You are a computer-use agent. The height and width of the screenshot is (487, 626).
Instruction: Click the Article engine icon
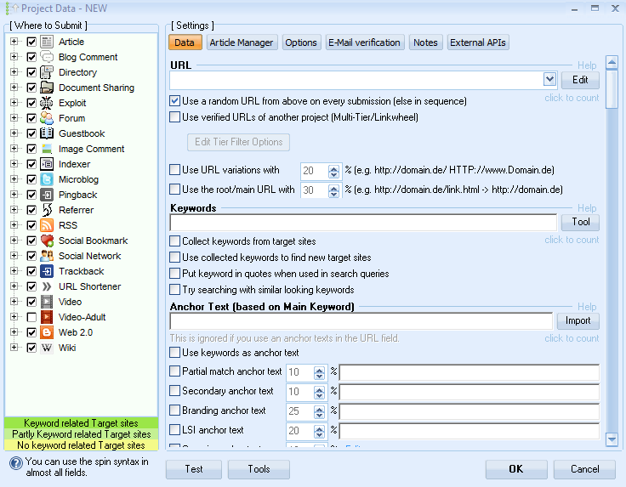click(47, 42)
